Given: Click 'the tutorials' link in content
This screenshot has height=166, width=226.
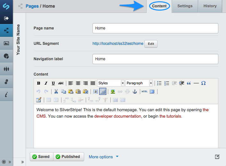Looking at the screenshot, I should tap(171, 116).
